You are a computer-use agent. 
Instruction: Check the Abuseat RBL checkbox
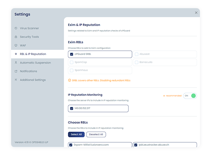point(137,54)
